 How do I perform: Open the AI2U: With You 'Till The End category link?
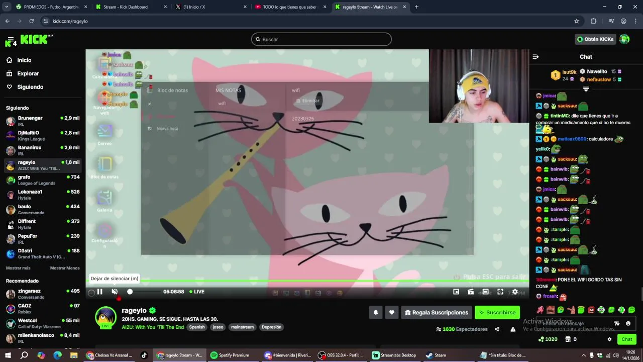coord(153,327)
